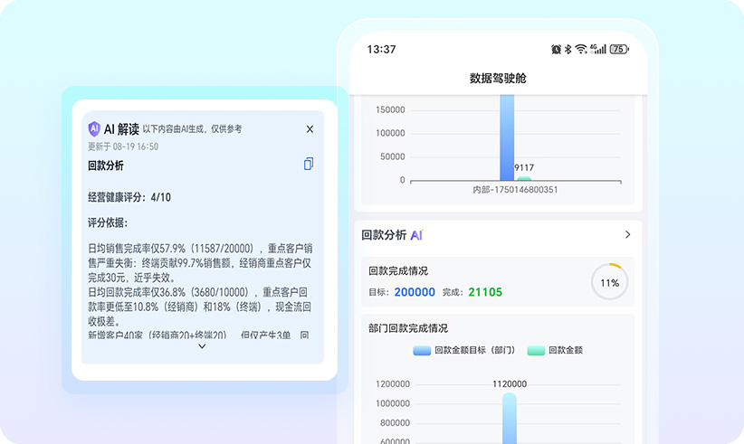Tap the 4G signal strength icon
This screenshot has width=744, height=444.
click(x=598, y=49)
